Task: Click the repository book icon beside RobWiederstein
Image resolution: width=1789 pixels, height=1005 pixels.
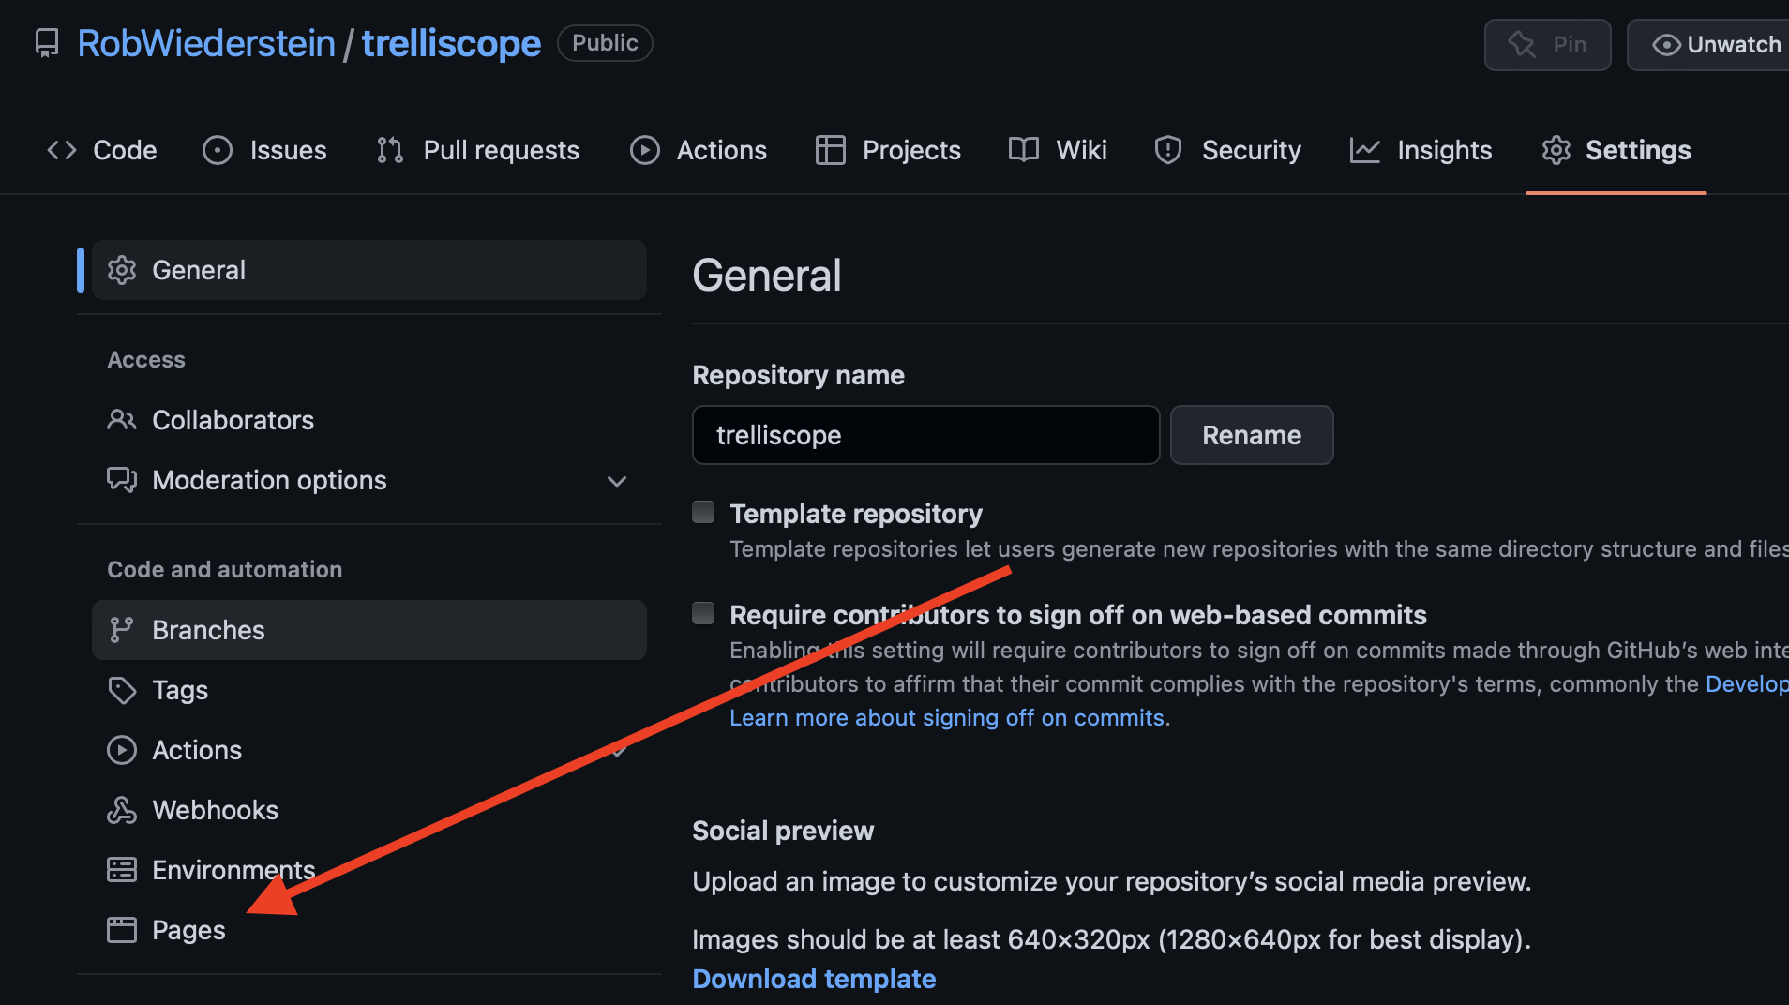Action: (47, 43)
